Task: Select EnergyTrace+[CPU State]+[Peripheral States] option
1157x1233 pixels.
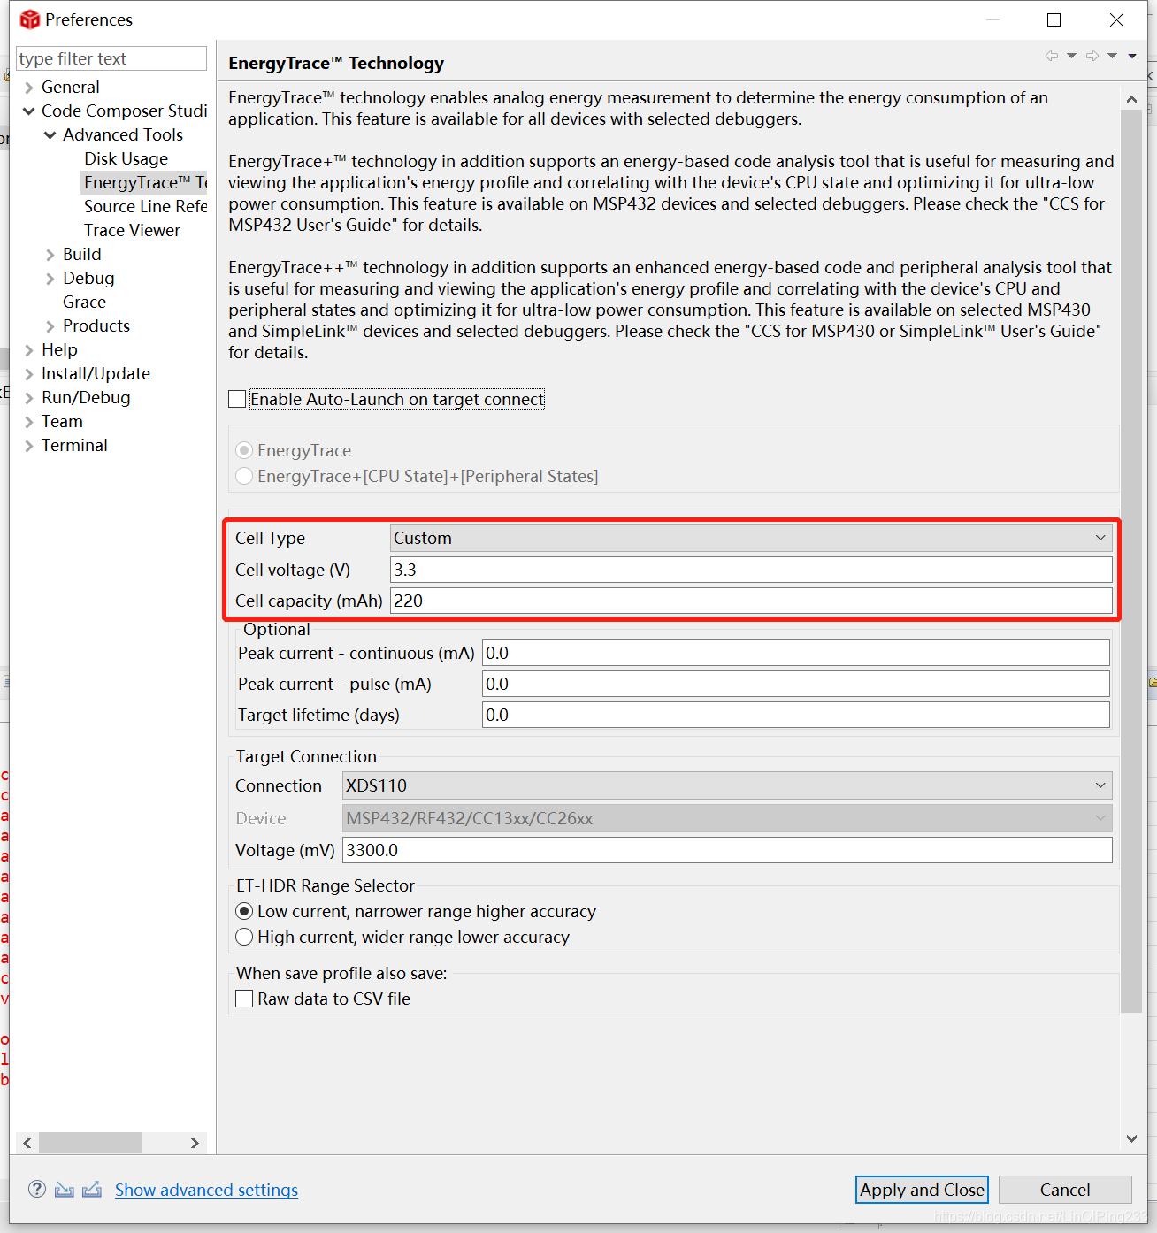Action: (244, 476)
